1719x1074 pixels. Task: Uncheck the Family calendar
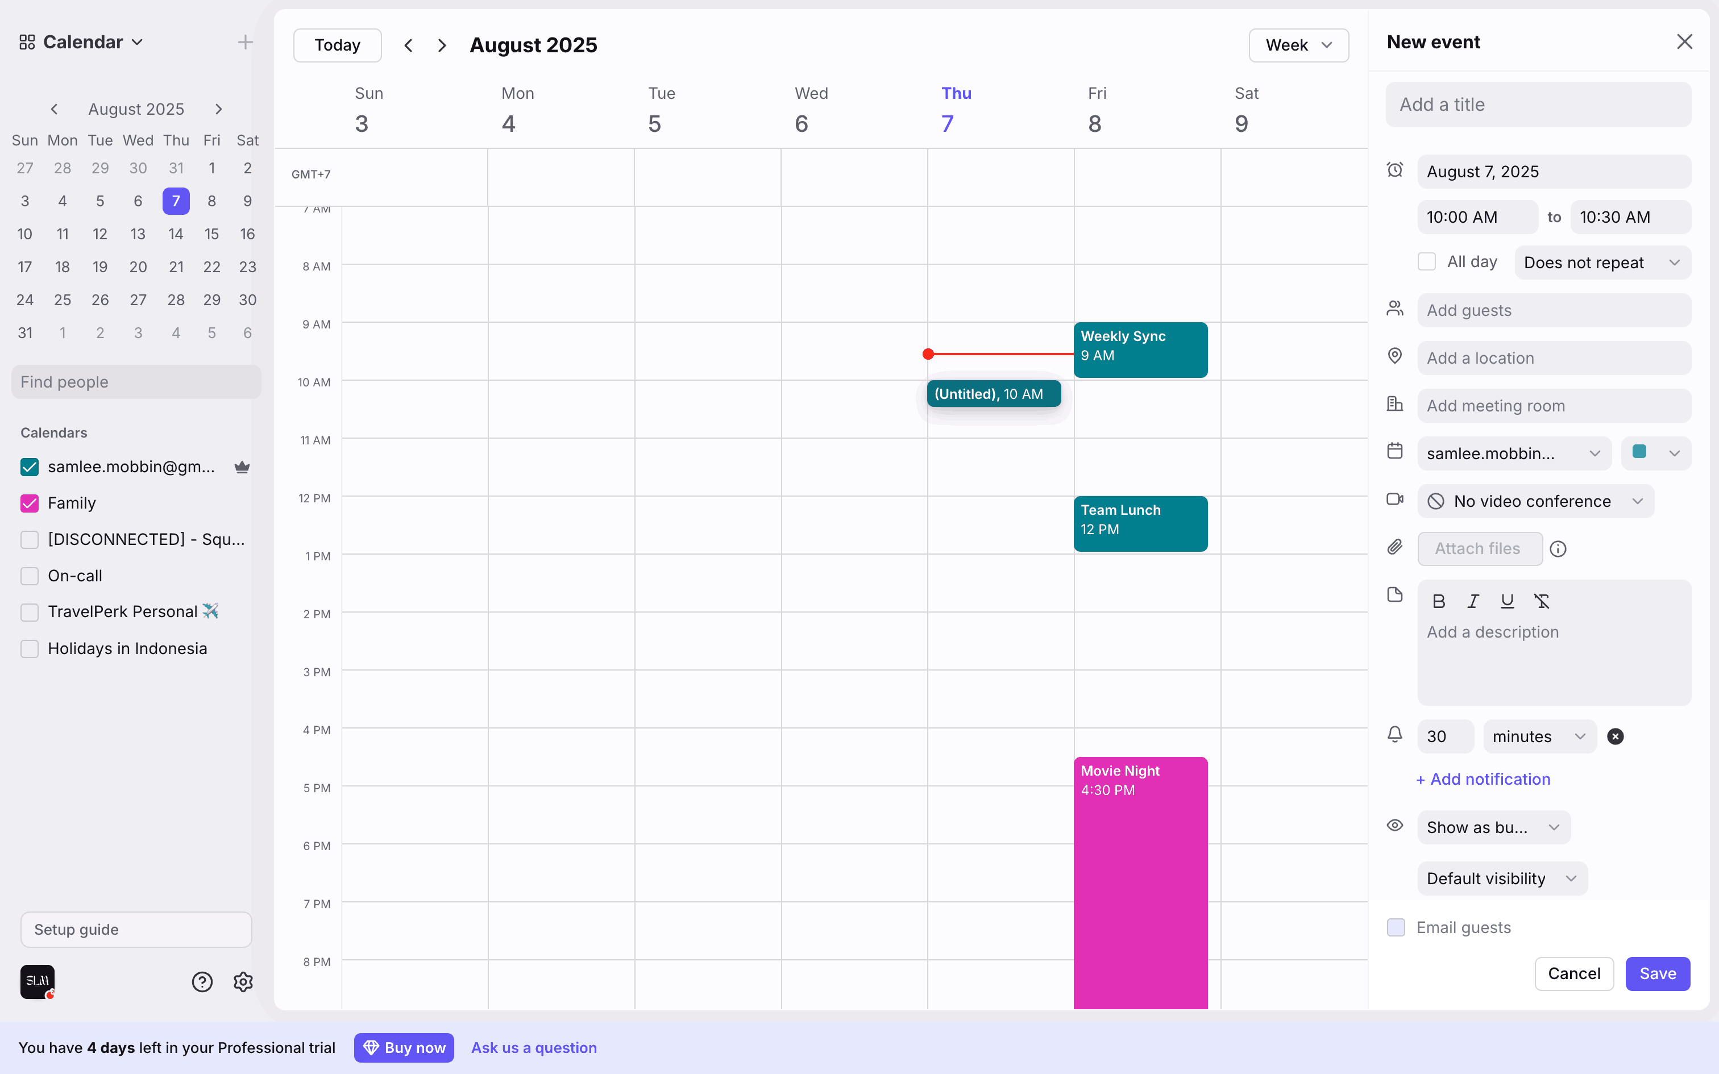click(30, 503)
